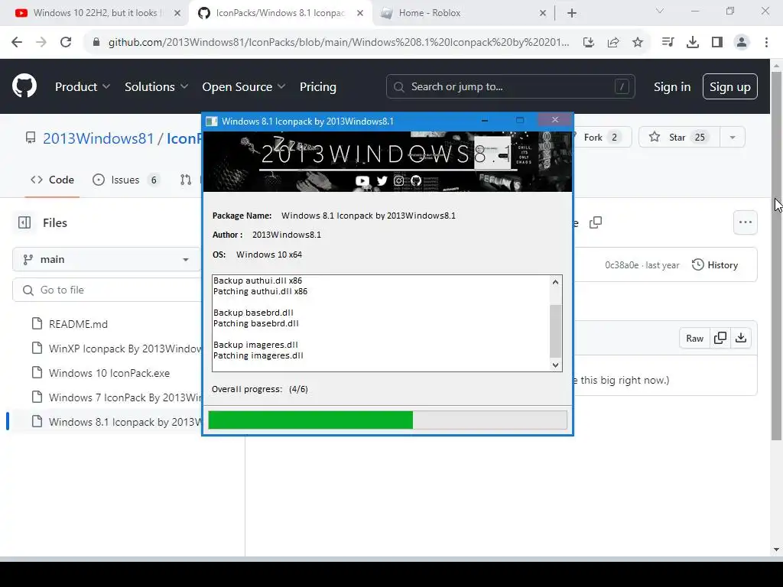Open tab search chevron in Chrome
This screenshot has height=587, width=783.
[660, 11]
